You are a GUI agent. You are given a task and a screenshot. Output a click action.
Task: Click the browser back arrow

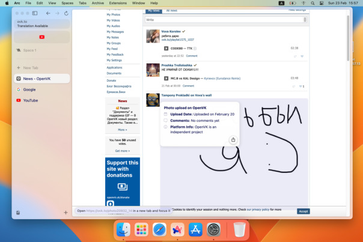coord(48,13)
